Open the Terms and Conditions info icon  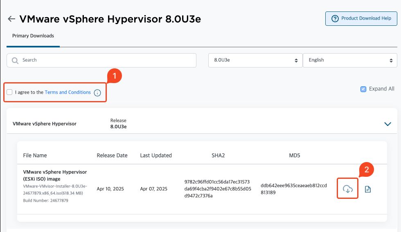97,92
